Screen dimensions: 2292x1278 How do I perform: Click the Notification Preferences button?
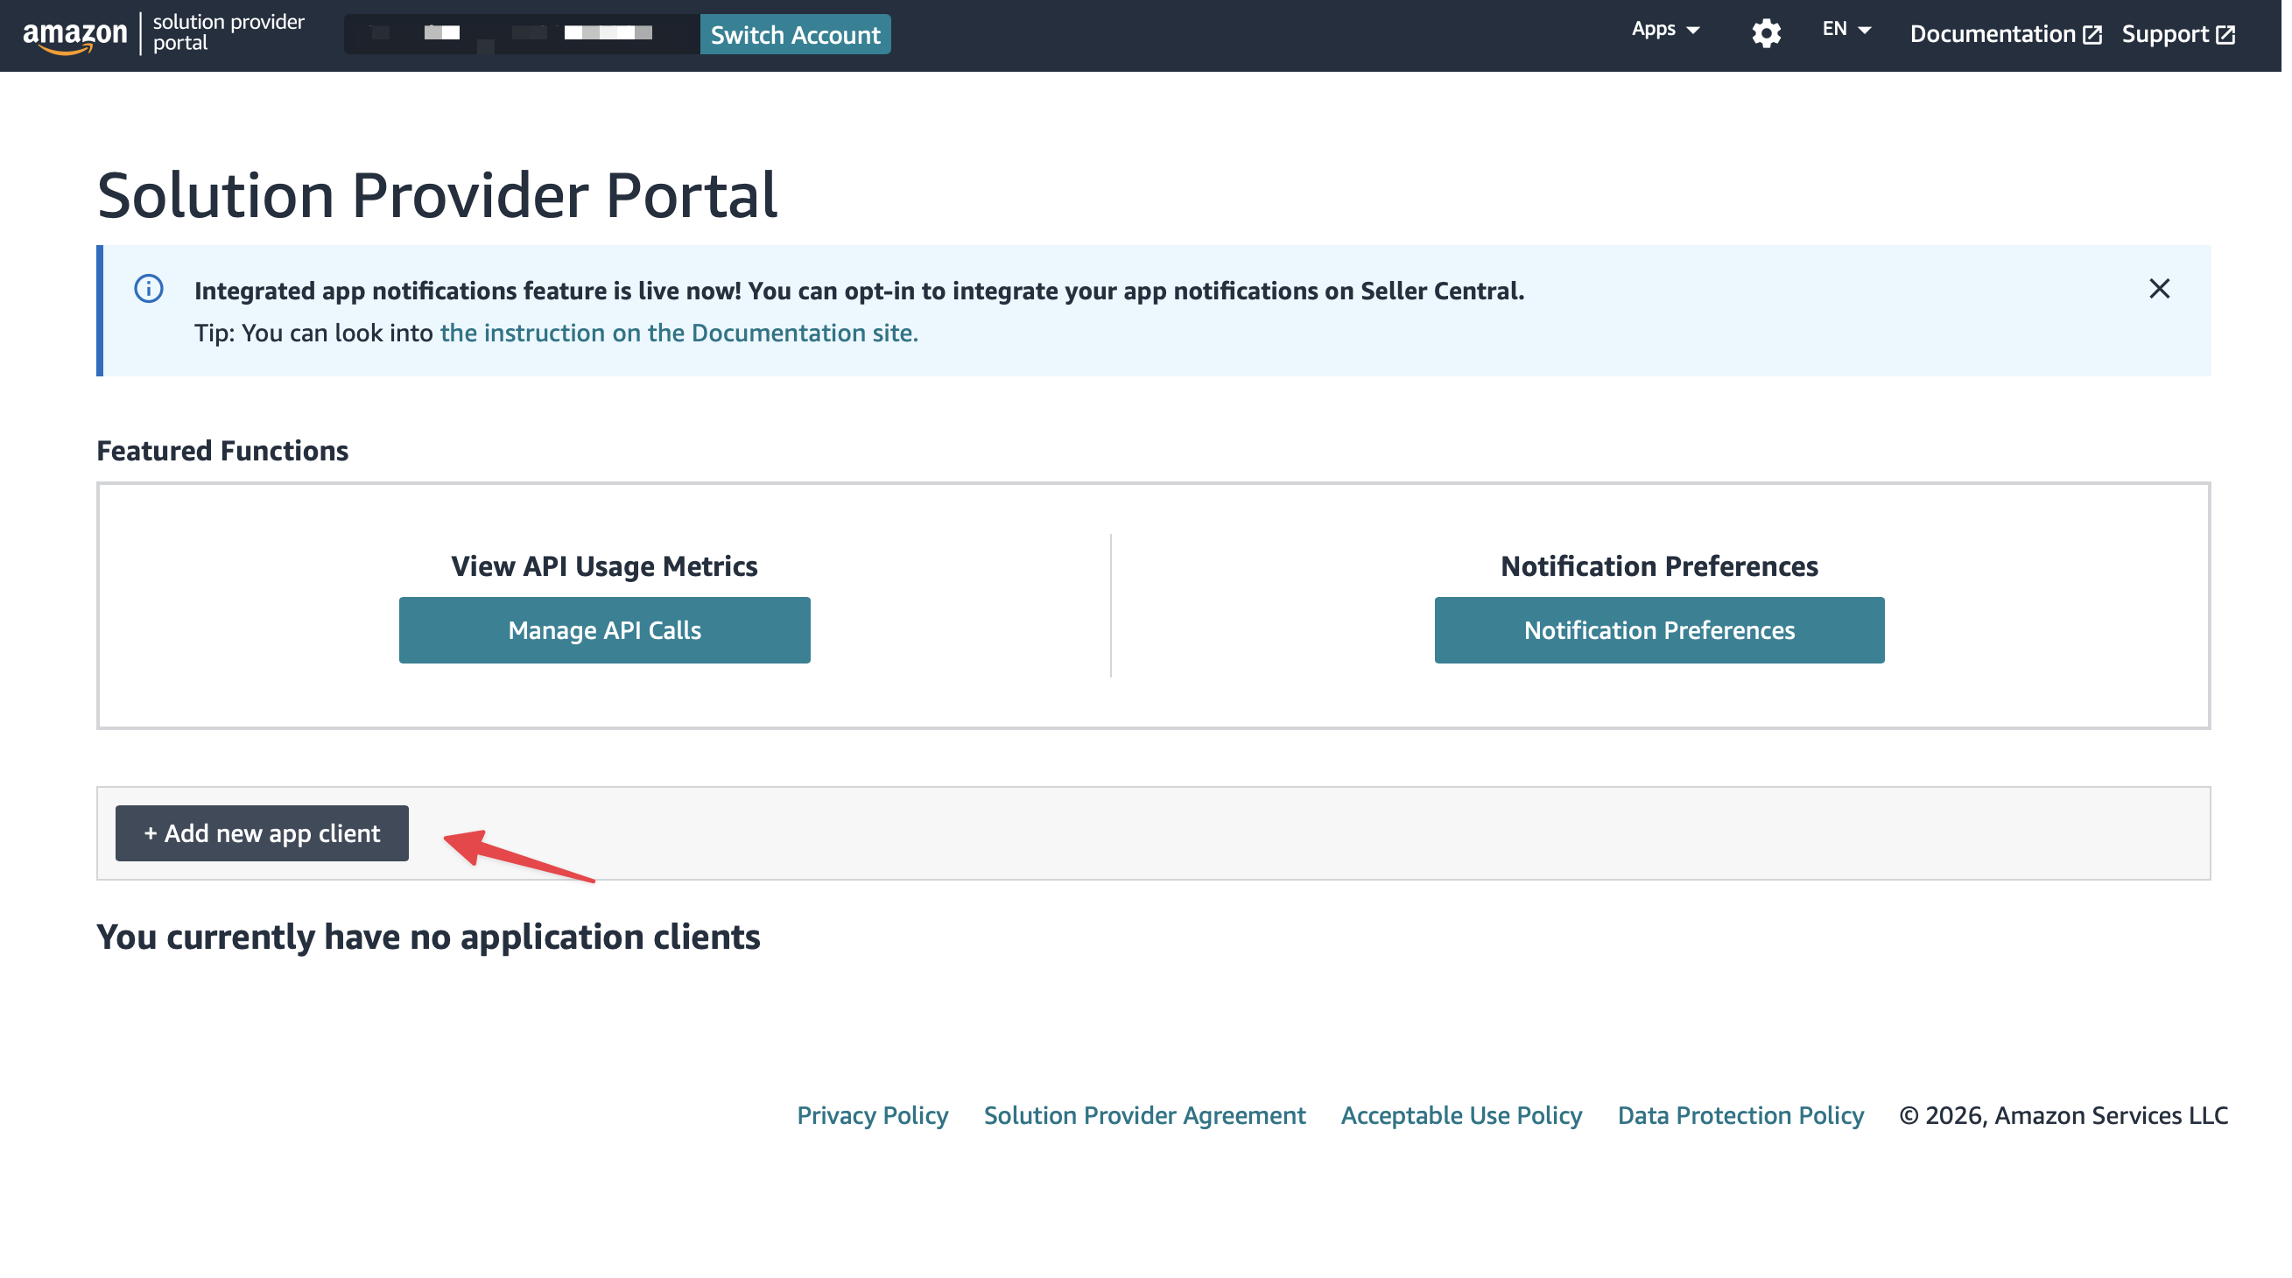(1658, 629)
